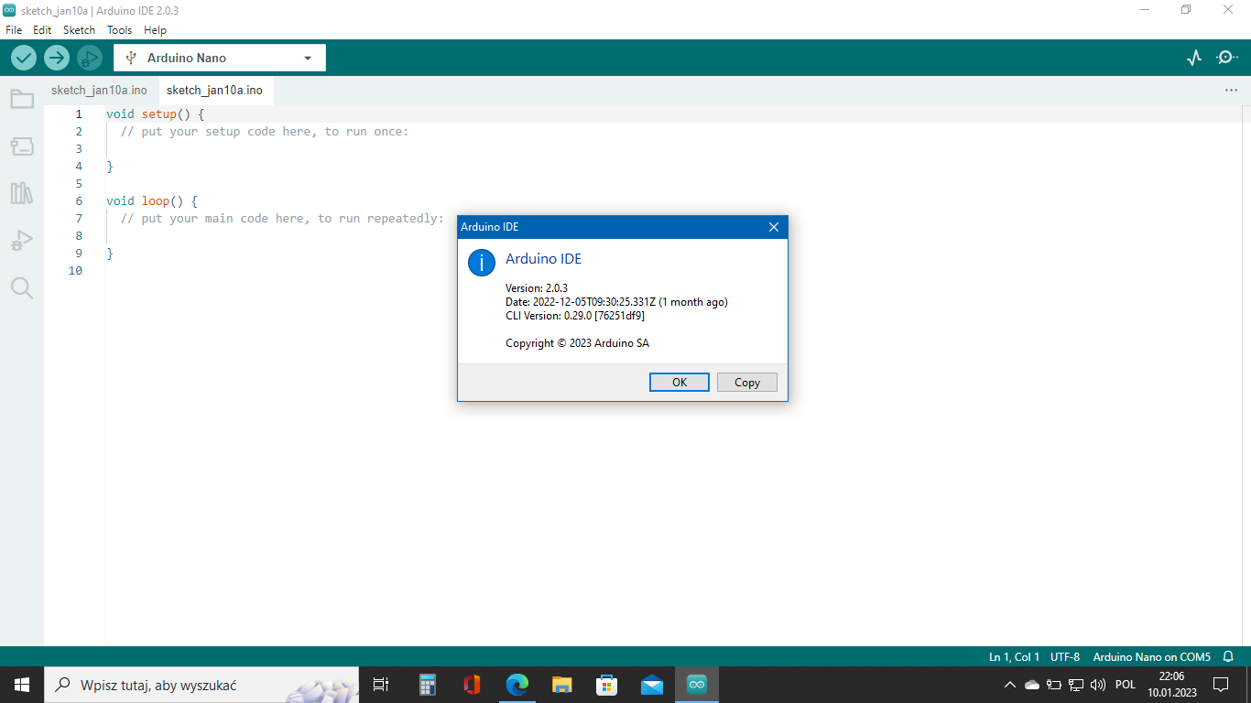Image resolution: width=1251 pixels, height=703 pixels.
Task: Click the three-dots tab options menu
Action: tap(1231, 91)
